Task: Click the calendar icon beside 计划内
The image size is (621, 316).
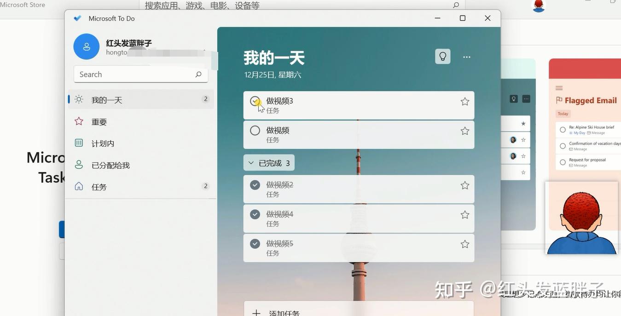Action: (79, 143)
